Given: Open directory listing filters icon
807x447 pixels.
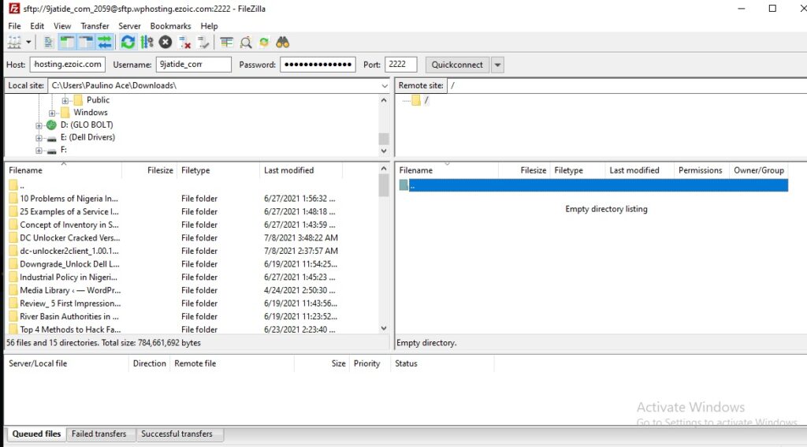Looking at the screenshot, I should (x=227, y=42).
